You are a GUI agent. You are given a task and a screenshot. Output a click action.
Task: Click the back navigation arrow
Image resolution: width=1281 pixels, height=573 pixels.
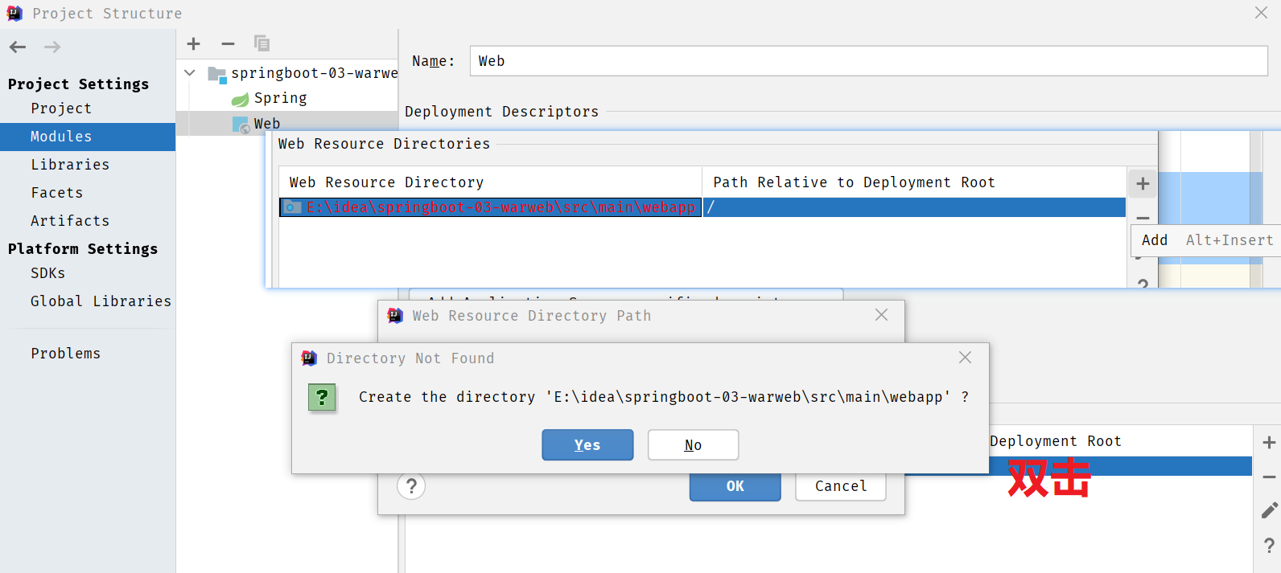[x=18, y=47]
